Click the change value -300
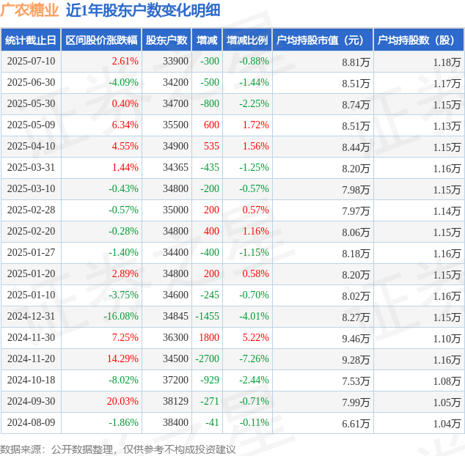The image size is (465, 456). click(210, 61)
